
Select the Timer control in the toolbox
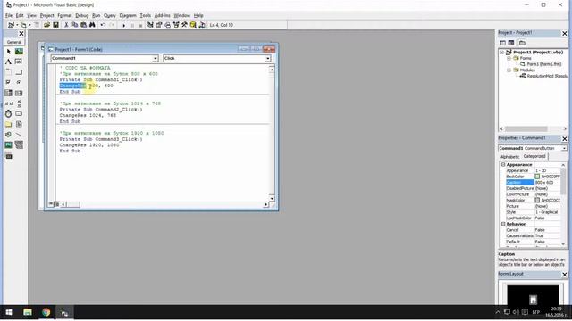click(x=8, y=114)
